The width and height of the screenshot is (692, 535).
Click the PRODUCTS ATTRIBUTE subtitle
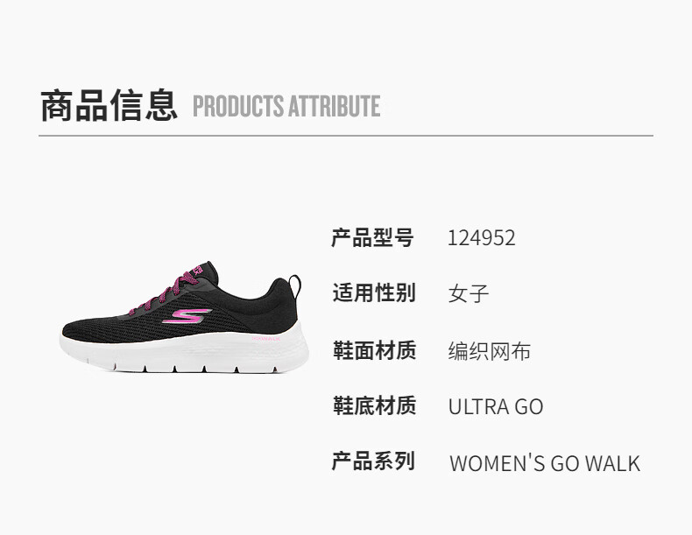[x=286, y=106]
